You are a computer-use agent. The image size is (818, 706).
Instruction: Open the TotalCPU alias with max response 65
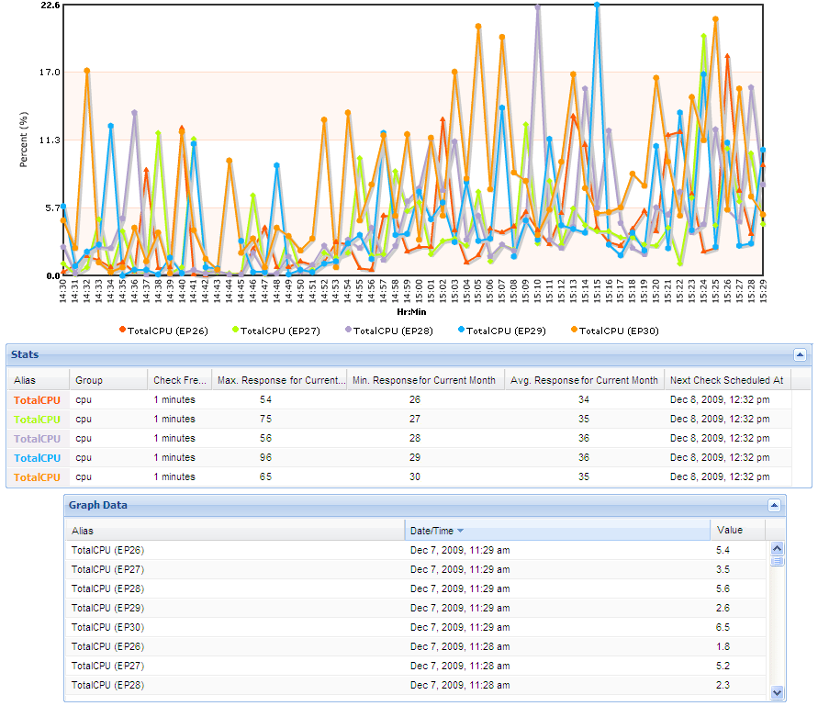tap(37, 477)
